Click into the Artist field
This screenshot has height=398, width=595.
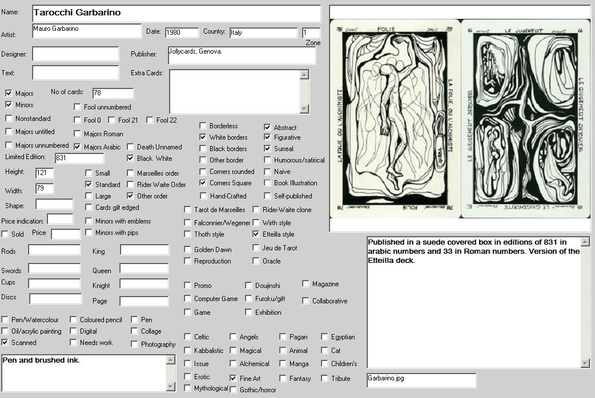pyautogui.click(x=86, y=31)
